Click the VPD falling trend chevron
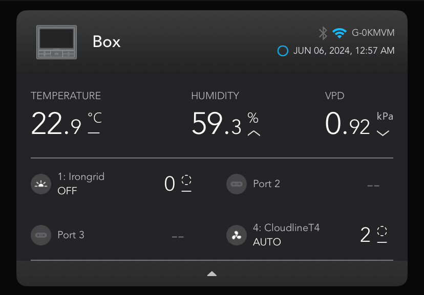This screenshot has height=295, width=424. point(383,133)
